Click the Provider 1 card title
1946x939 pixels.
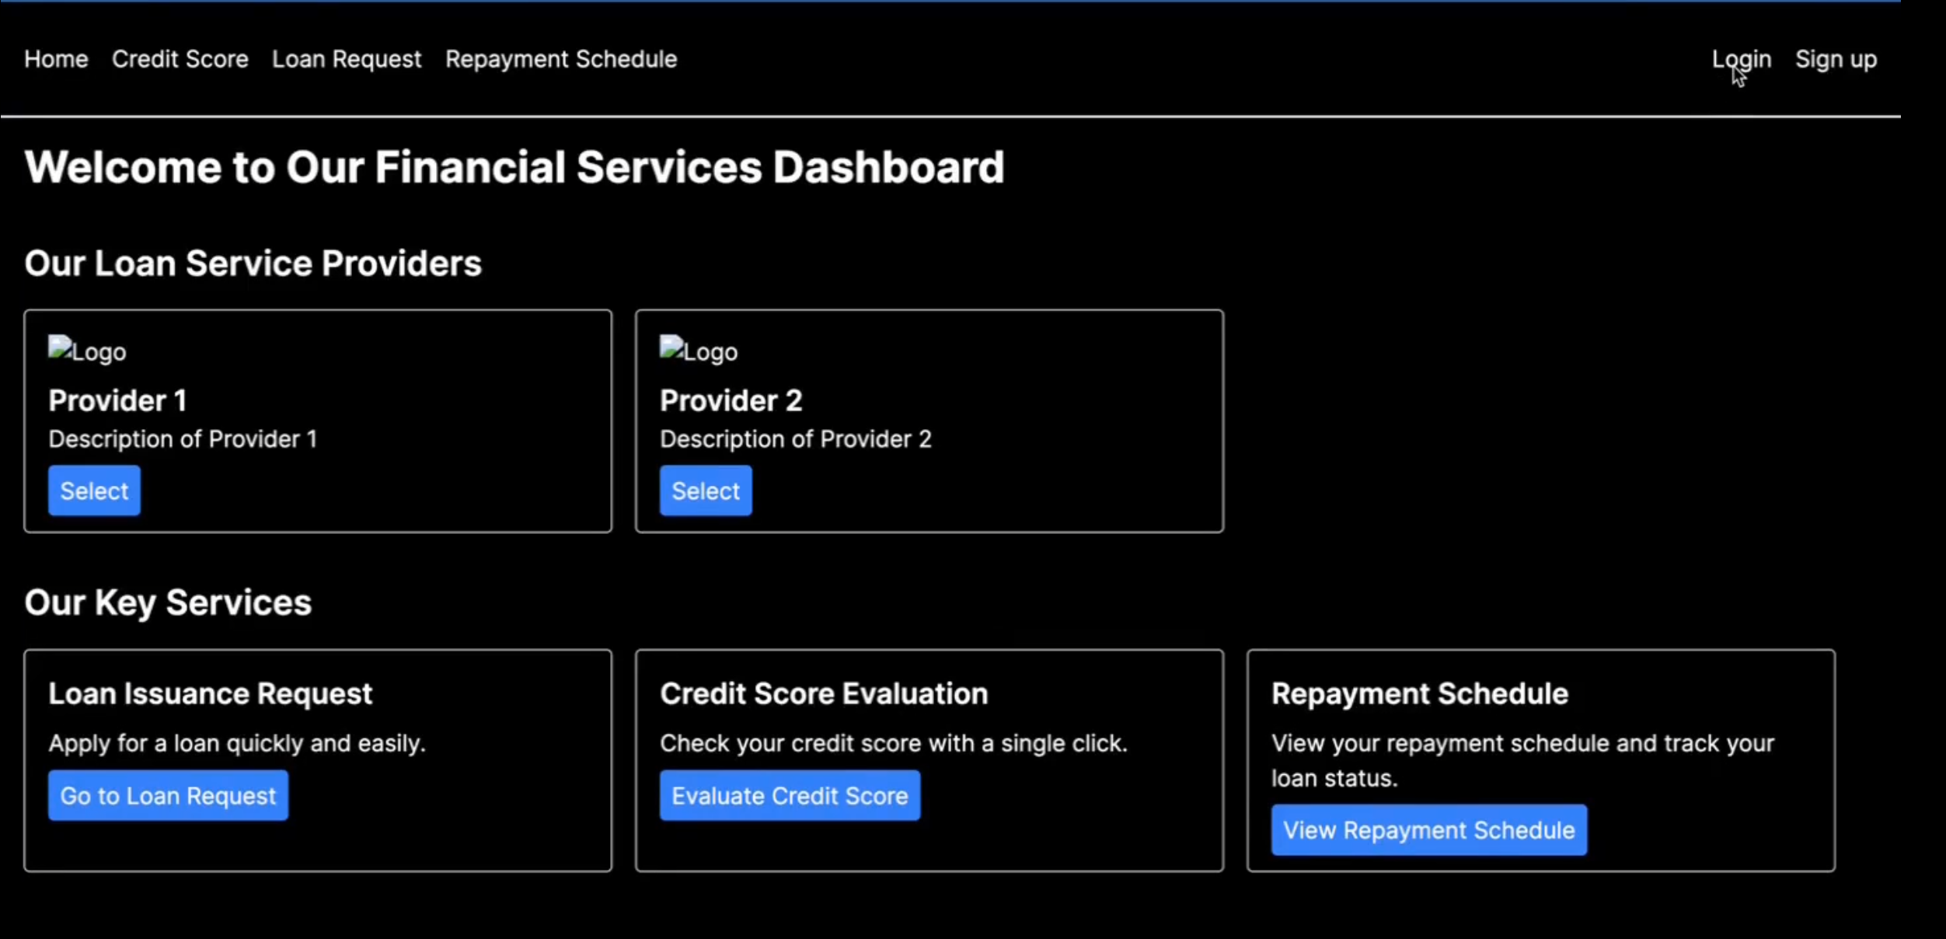(x=117, y=400)
